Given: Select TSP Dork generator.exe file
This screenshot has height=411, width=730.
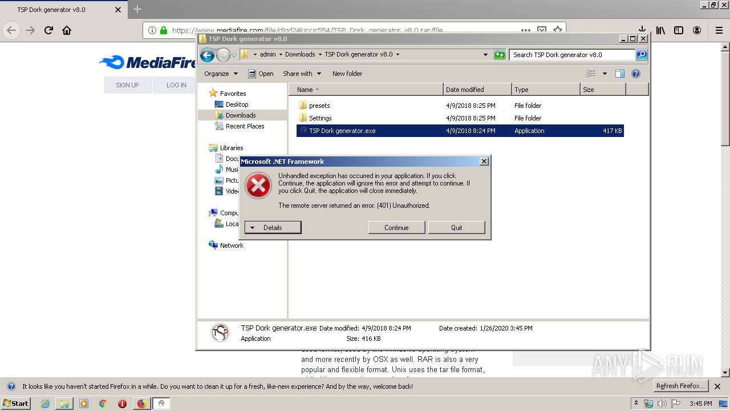Looking at the screenshot, I should click(x=460, y=131).
